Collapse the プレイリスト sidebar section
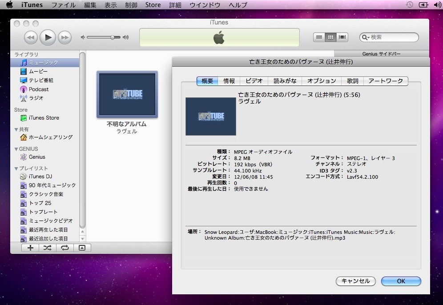Viewport: 443px width, 305px height. pos(16,169)
